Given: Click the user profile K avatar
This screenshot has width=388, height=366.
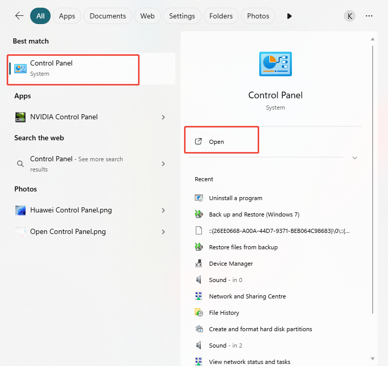Looking at the screenshot, I should [350, 16].
